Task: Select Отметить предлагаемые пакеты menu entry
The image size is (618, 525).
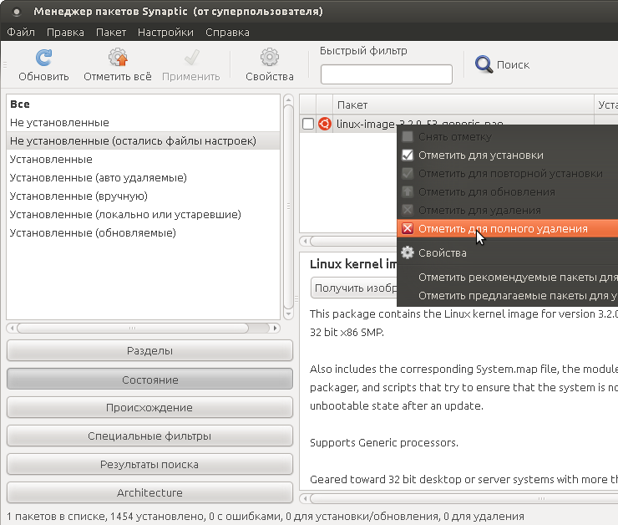Action: (517, 295)
